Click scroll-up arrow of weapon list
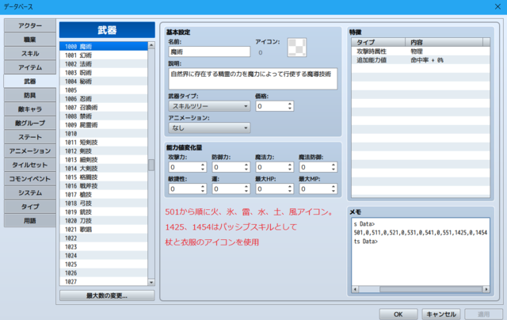Image resolution: width=507 pixels, height=320 pixels. [x=151, y=46]
